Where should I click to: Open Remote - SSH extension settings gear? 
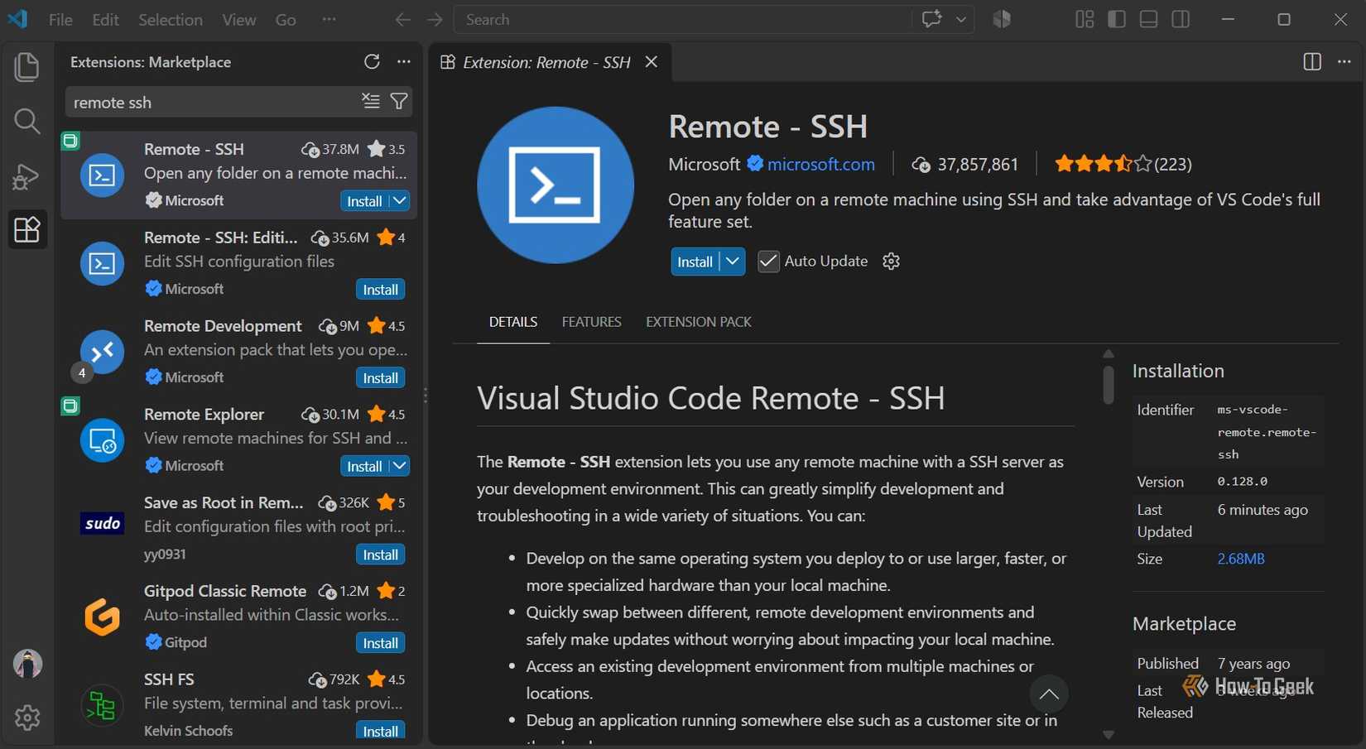tap(891, 262)
